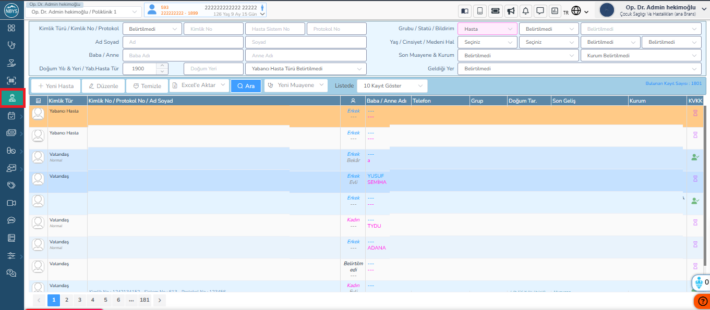Viewport: 710px width, 310px height.
Task: Open the user statistics sidebar icon
Action: 11,168
